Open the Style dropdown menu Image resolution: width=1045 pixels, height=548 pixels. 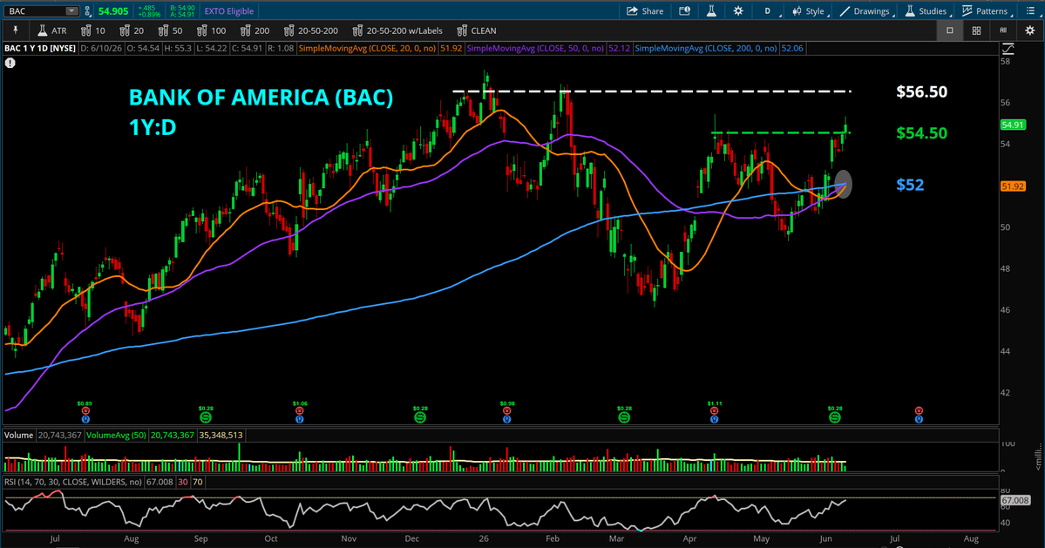pyautogui.click(x=809, y=11)
